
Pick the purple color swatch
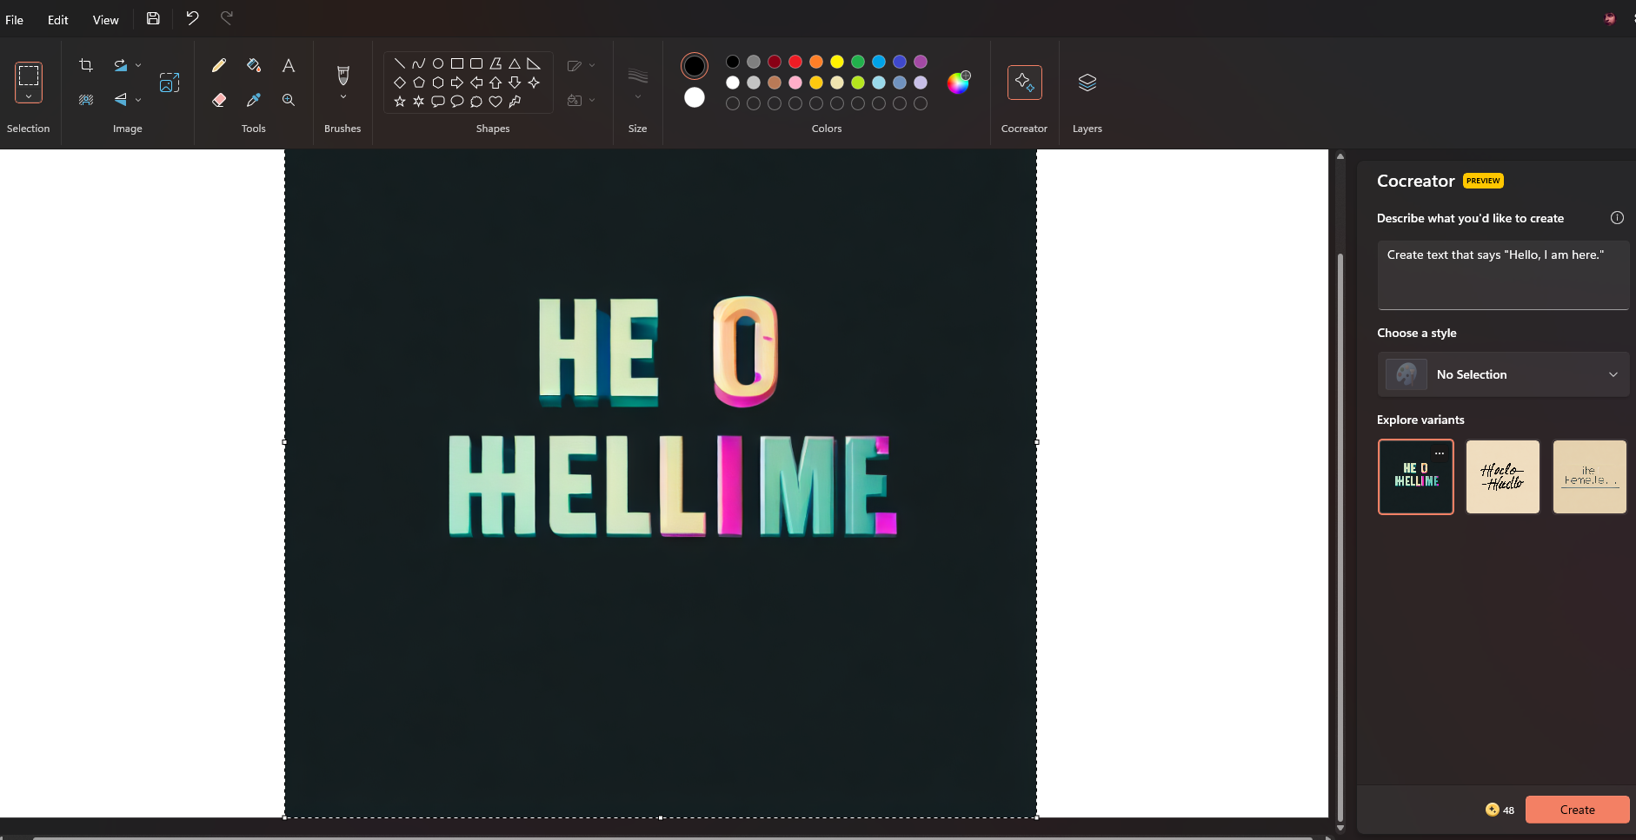tap(921, 62)
